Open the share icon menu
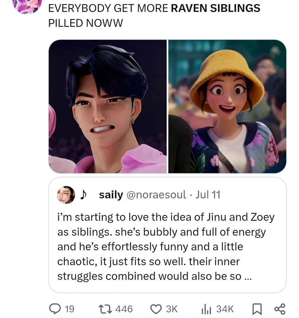This screenshot has height=318, width=299. click(x=280, y=309)
